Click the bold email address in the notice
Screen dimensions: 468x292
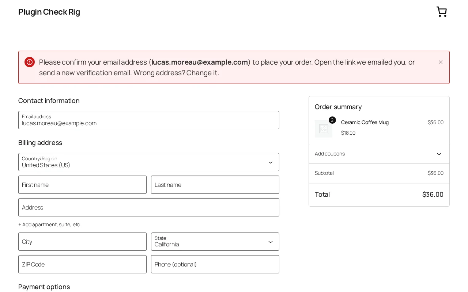200,62
